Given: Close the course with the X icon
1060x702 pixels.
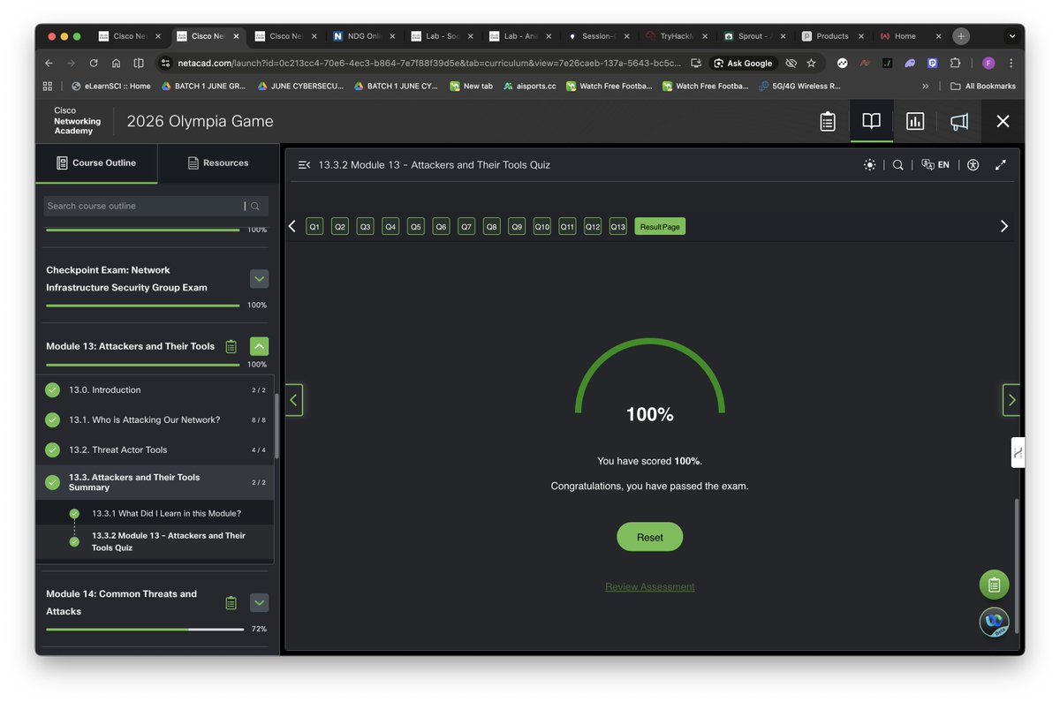Looking at the screenshot, I should click(x=1003, y=122).
